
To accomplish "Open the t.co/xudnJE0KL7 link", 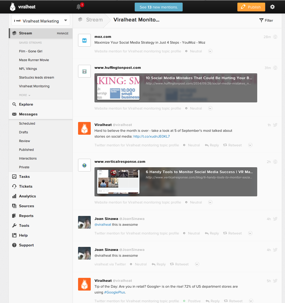I will click(151, 137).
